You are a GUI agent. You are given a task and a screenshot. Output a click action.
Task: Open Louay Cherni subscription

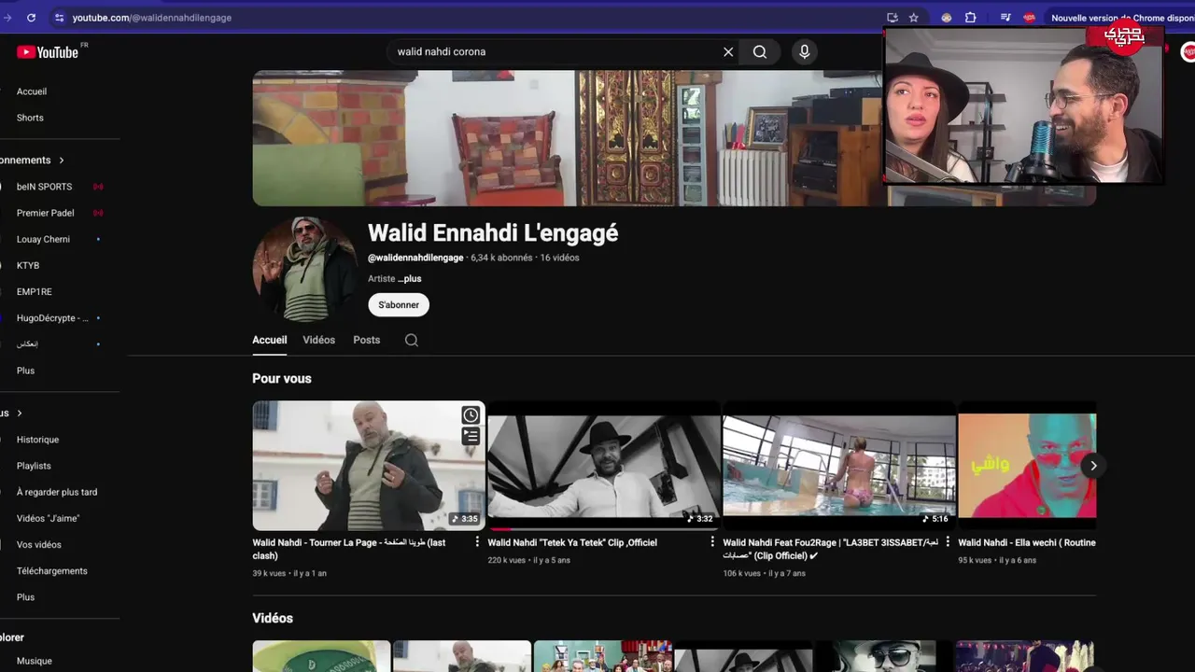43,239
